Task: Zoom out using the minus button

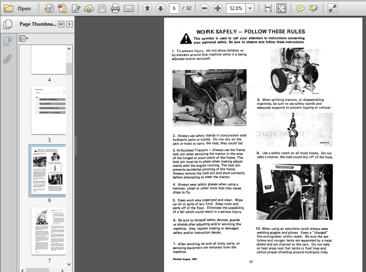Action: (x=204, y=8)
